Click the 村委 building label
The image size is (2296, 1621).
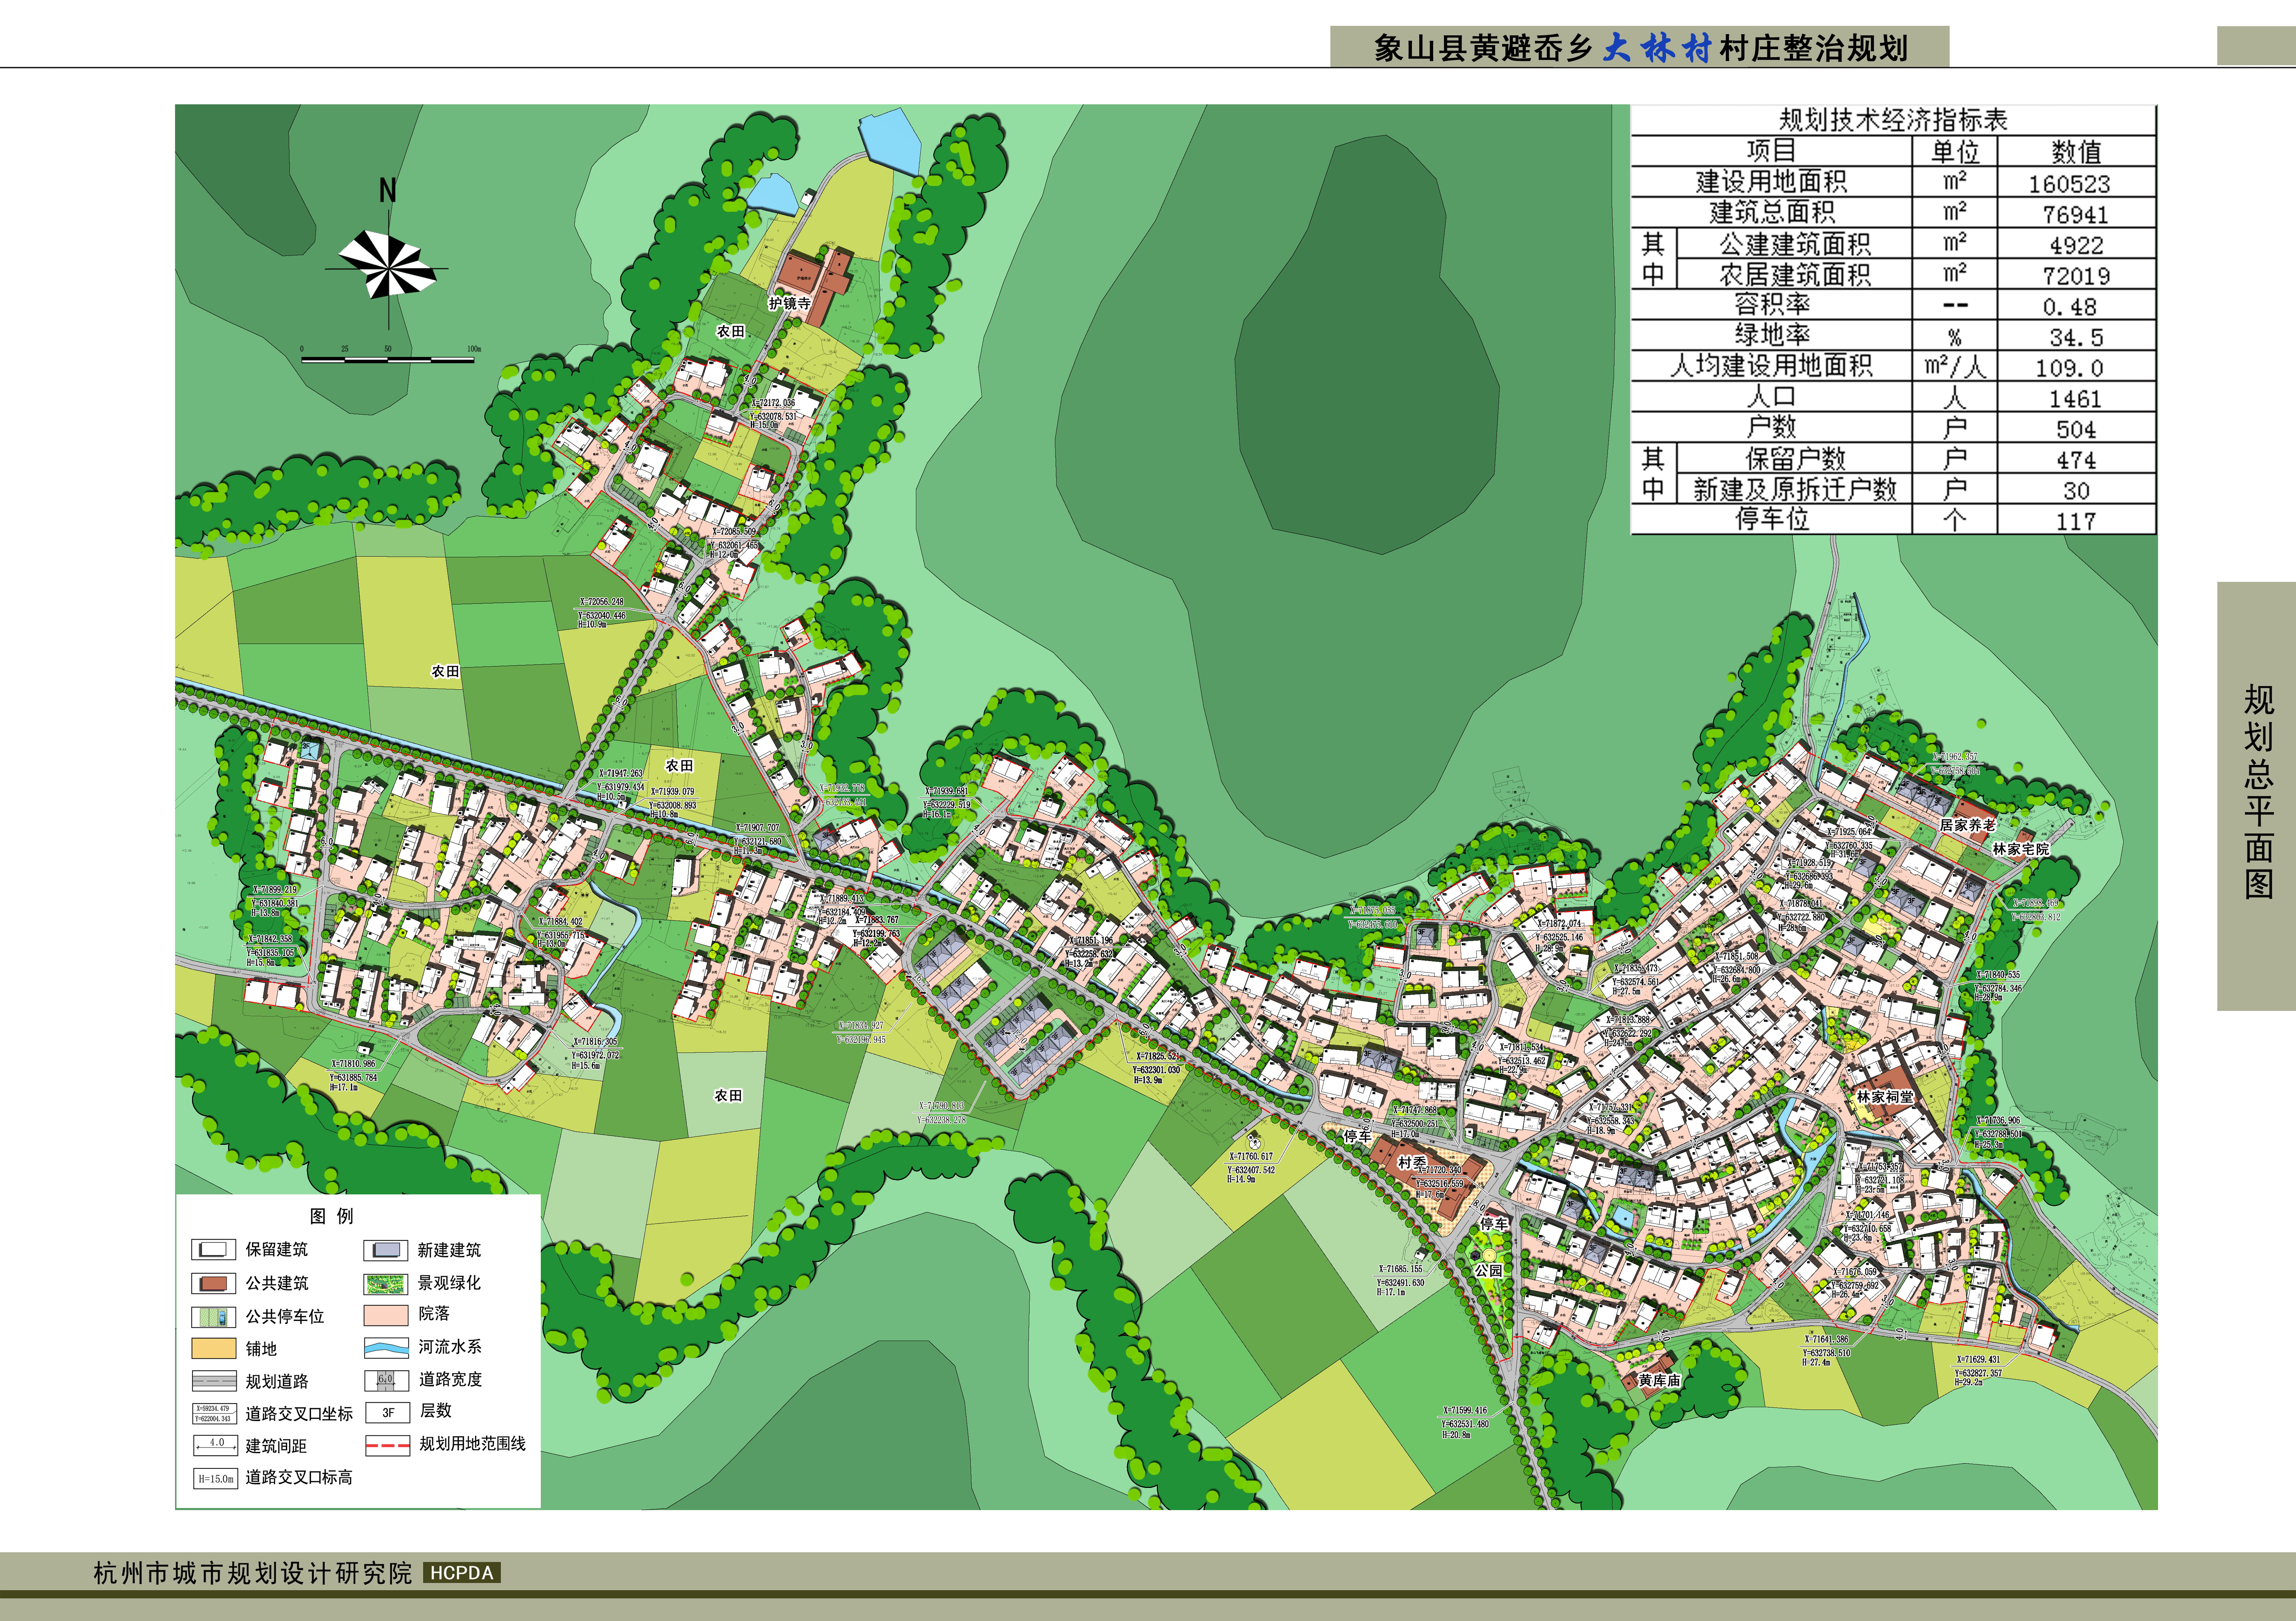pyautogui.click(x=1412, y=1162)
